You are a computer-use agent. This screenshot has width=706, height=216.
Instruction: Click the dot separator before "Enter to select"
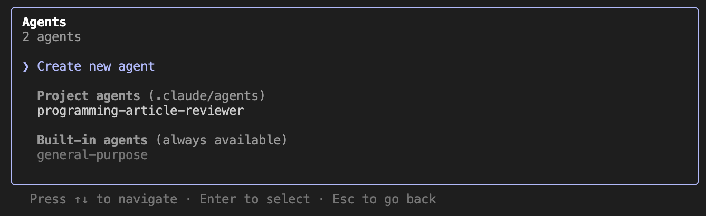click(188, 199)
